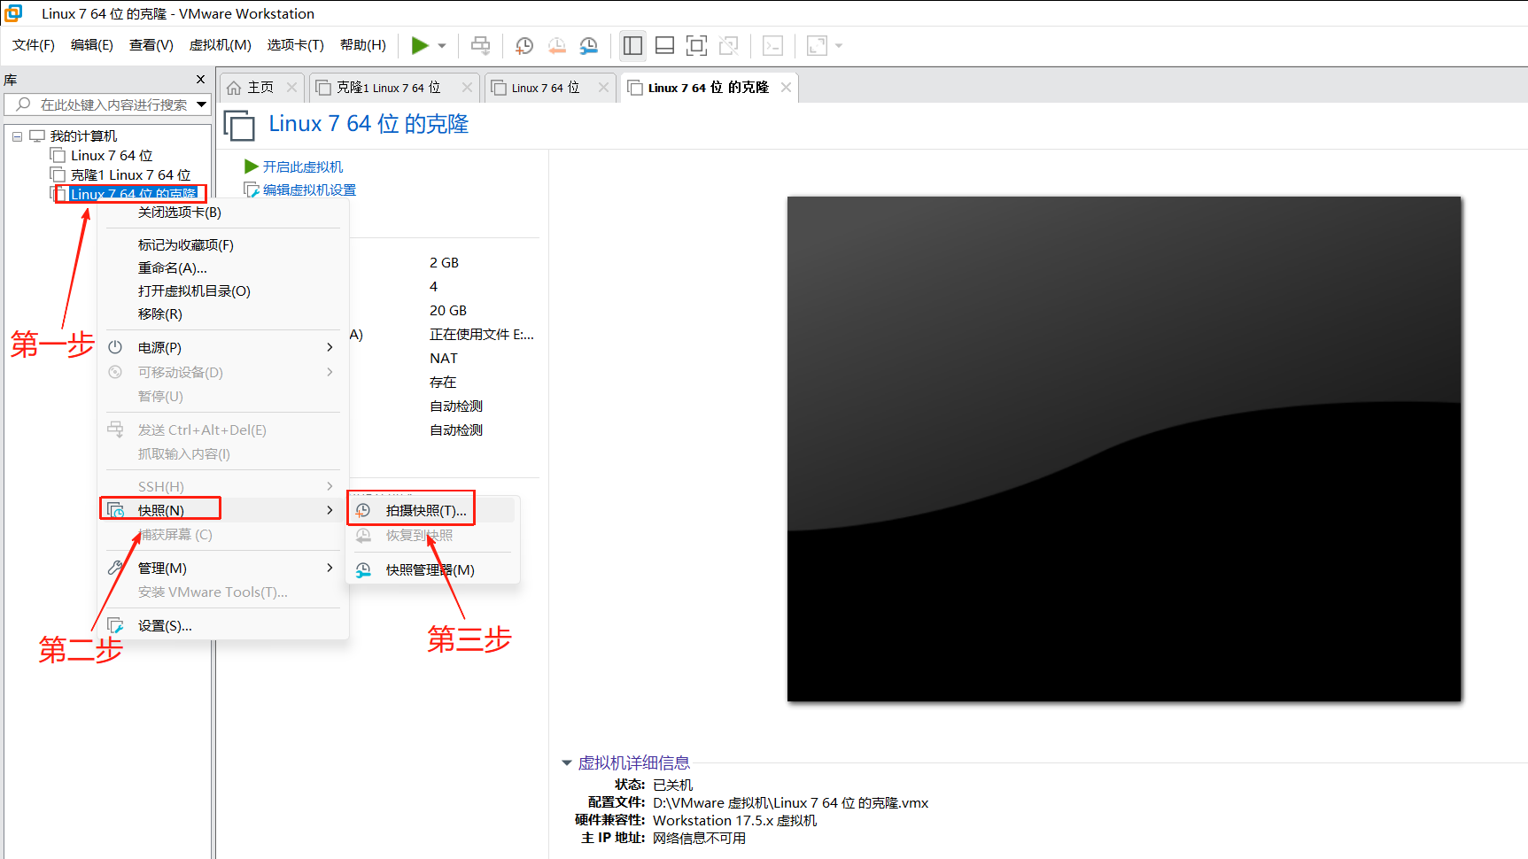This screenshot has height=859, width=1528.
Task: Click the Unity mode toolbar icon
Action: coord(729,45)
